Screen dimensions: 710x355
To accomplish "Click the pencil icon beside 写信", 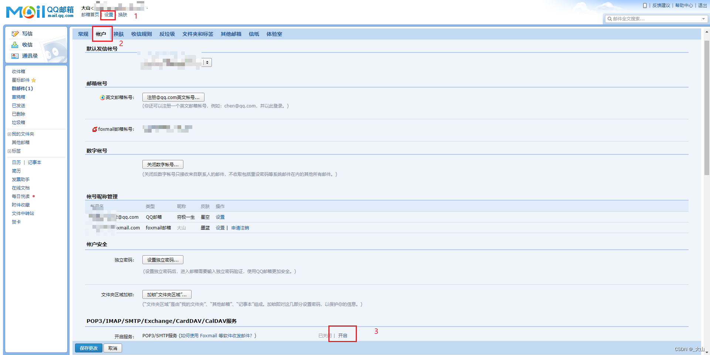I will pyautogui.click(x=15, y=34).
